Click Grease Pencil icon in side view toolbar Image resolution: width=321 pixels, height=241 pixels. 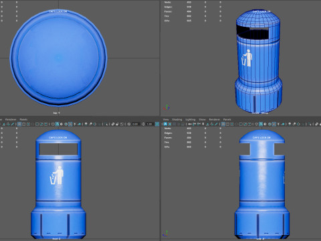216,124
